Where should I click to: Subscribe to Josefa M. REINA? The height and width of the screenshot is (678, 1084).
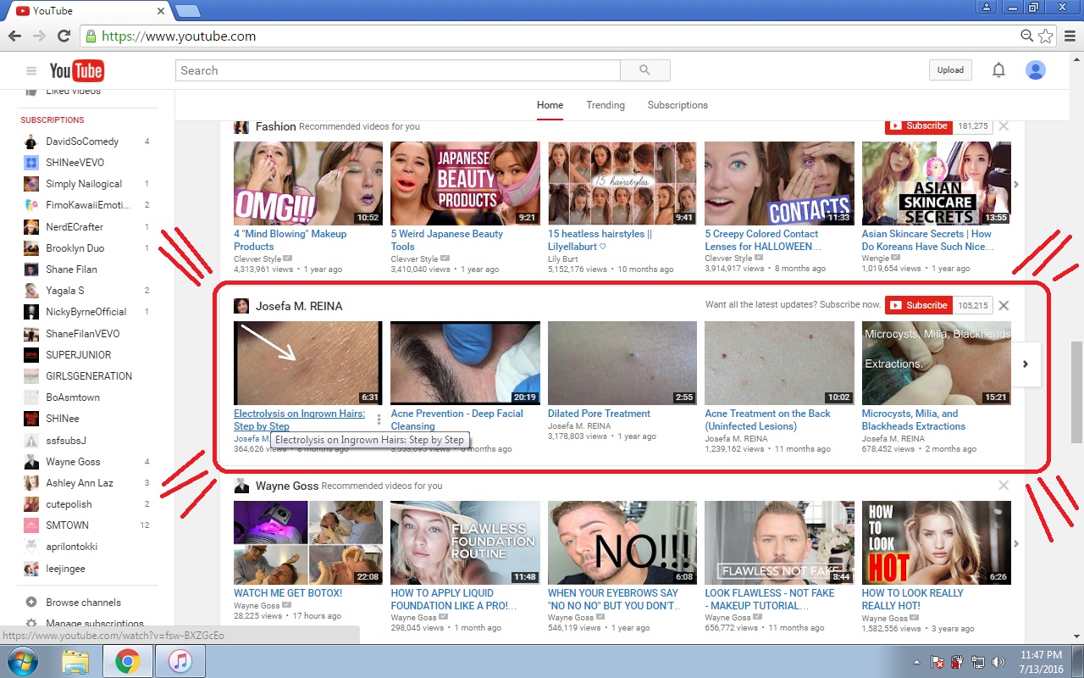tap(919, 305)
